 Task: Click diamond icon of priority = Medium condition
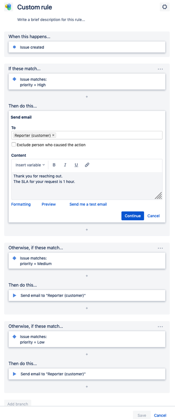(15, 258)
